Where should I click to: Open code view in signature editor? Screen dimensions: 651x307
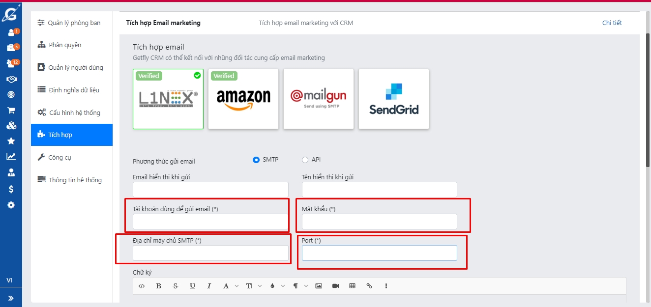coord(142,286)
